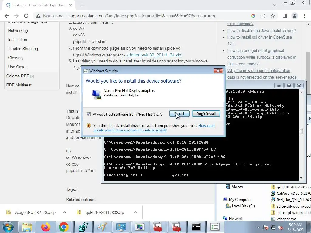Screen dimensions: 311x233
Task: Open Windows Explorer from taskbar
Action: (27, 227)
